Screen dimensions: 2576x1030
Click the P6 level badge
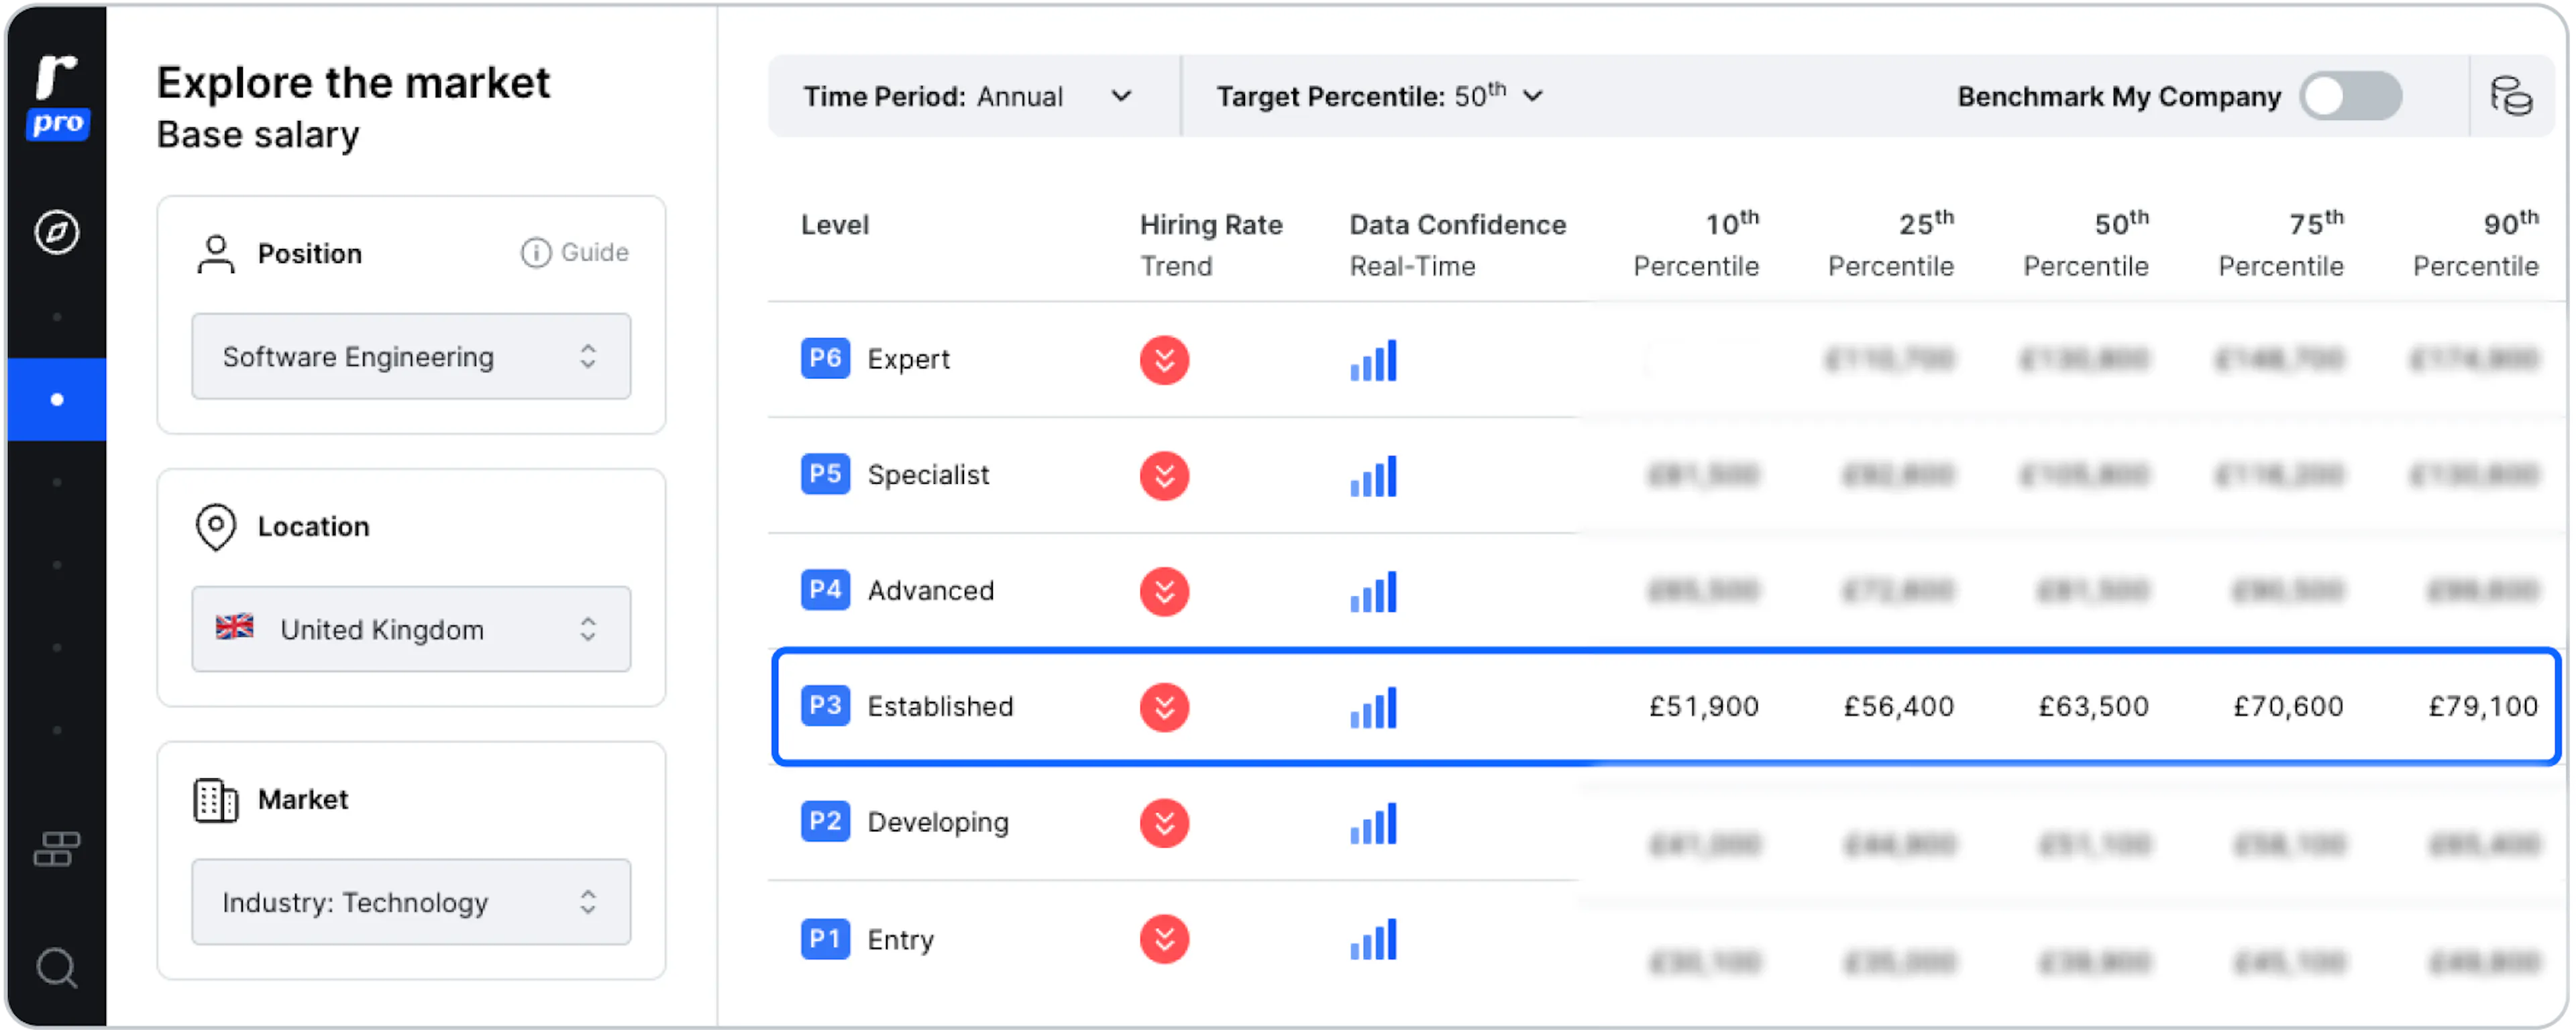click(825, 358)
